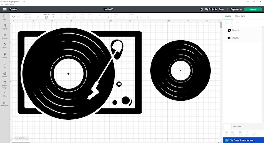This screenshot has width=264, height=143.
Task: Select the standalone record image on canvas
Action: pos(181,71)
